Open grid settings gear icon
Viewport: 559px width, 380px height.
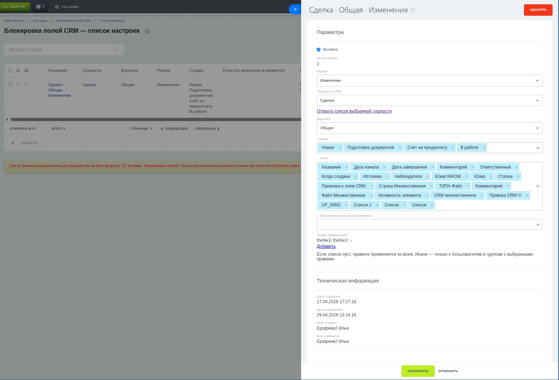(18, 70)
